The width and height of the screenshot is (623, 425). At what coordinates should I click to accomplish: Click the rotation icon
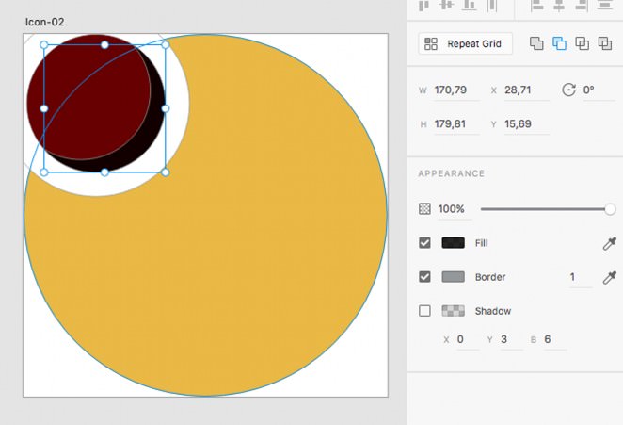(568, 90)
